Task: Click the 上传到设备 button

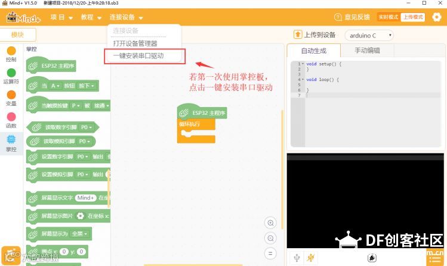Action: click(x=315, y=35)
